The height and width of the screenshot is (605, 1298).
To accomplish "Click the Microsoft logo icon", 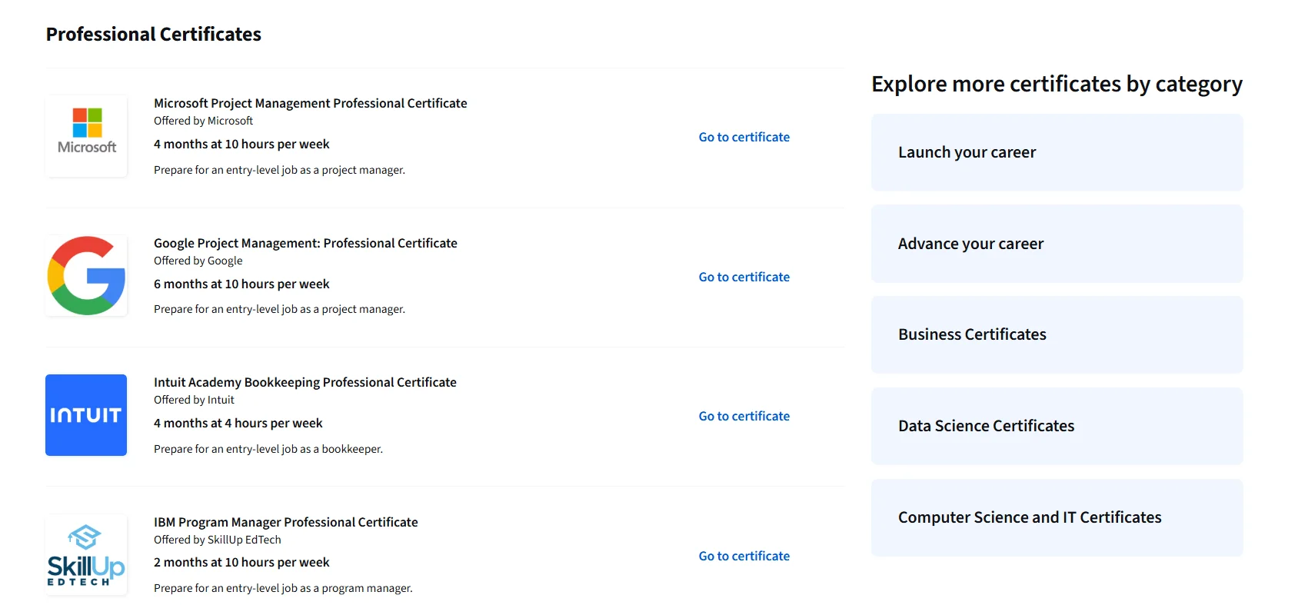I will pos(86,136).
